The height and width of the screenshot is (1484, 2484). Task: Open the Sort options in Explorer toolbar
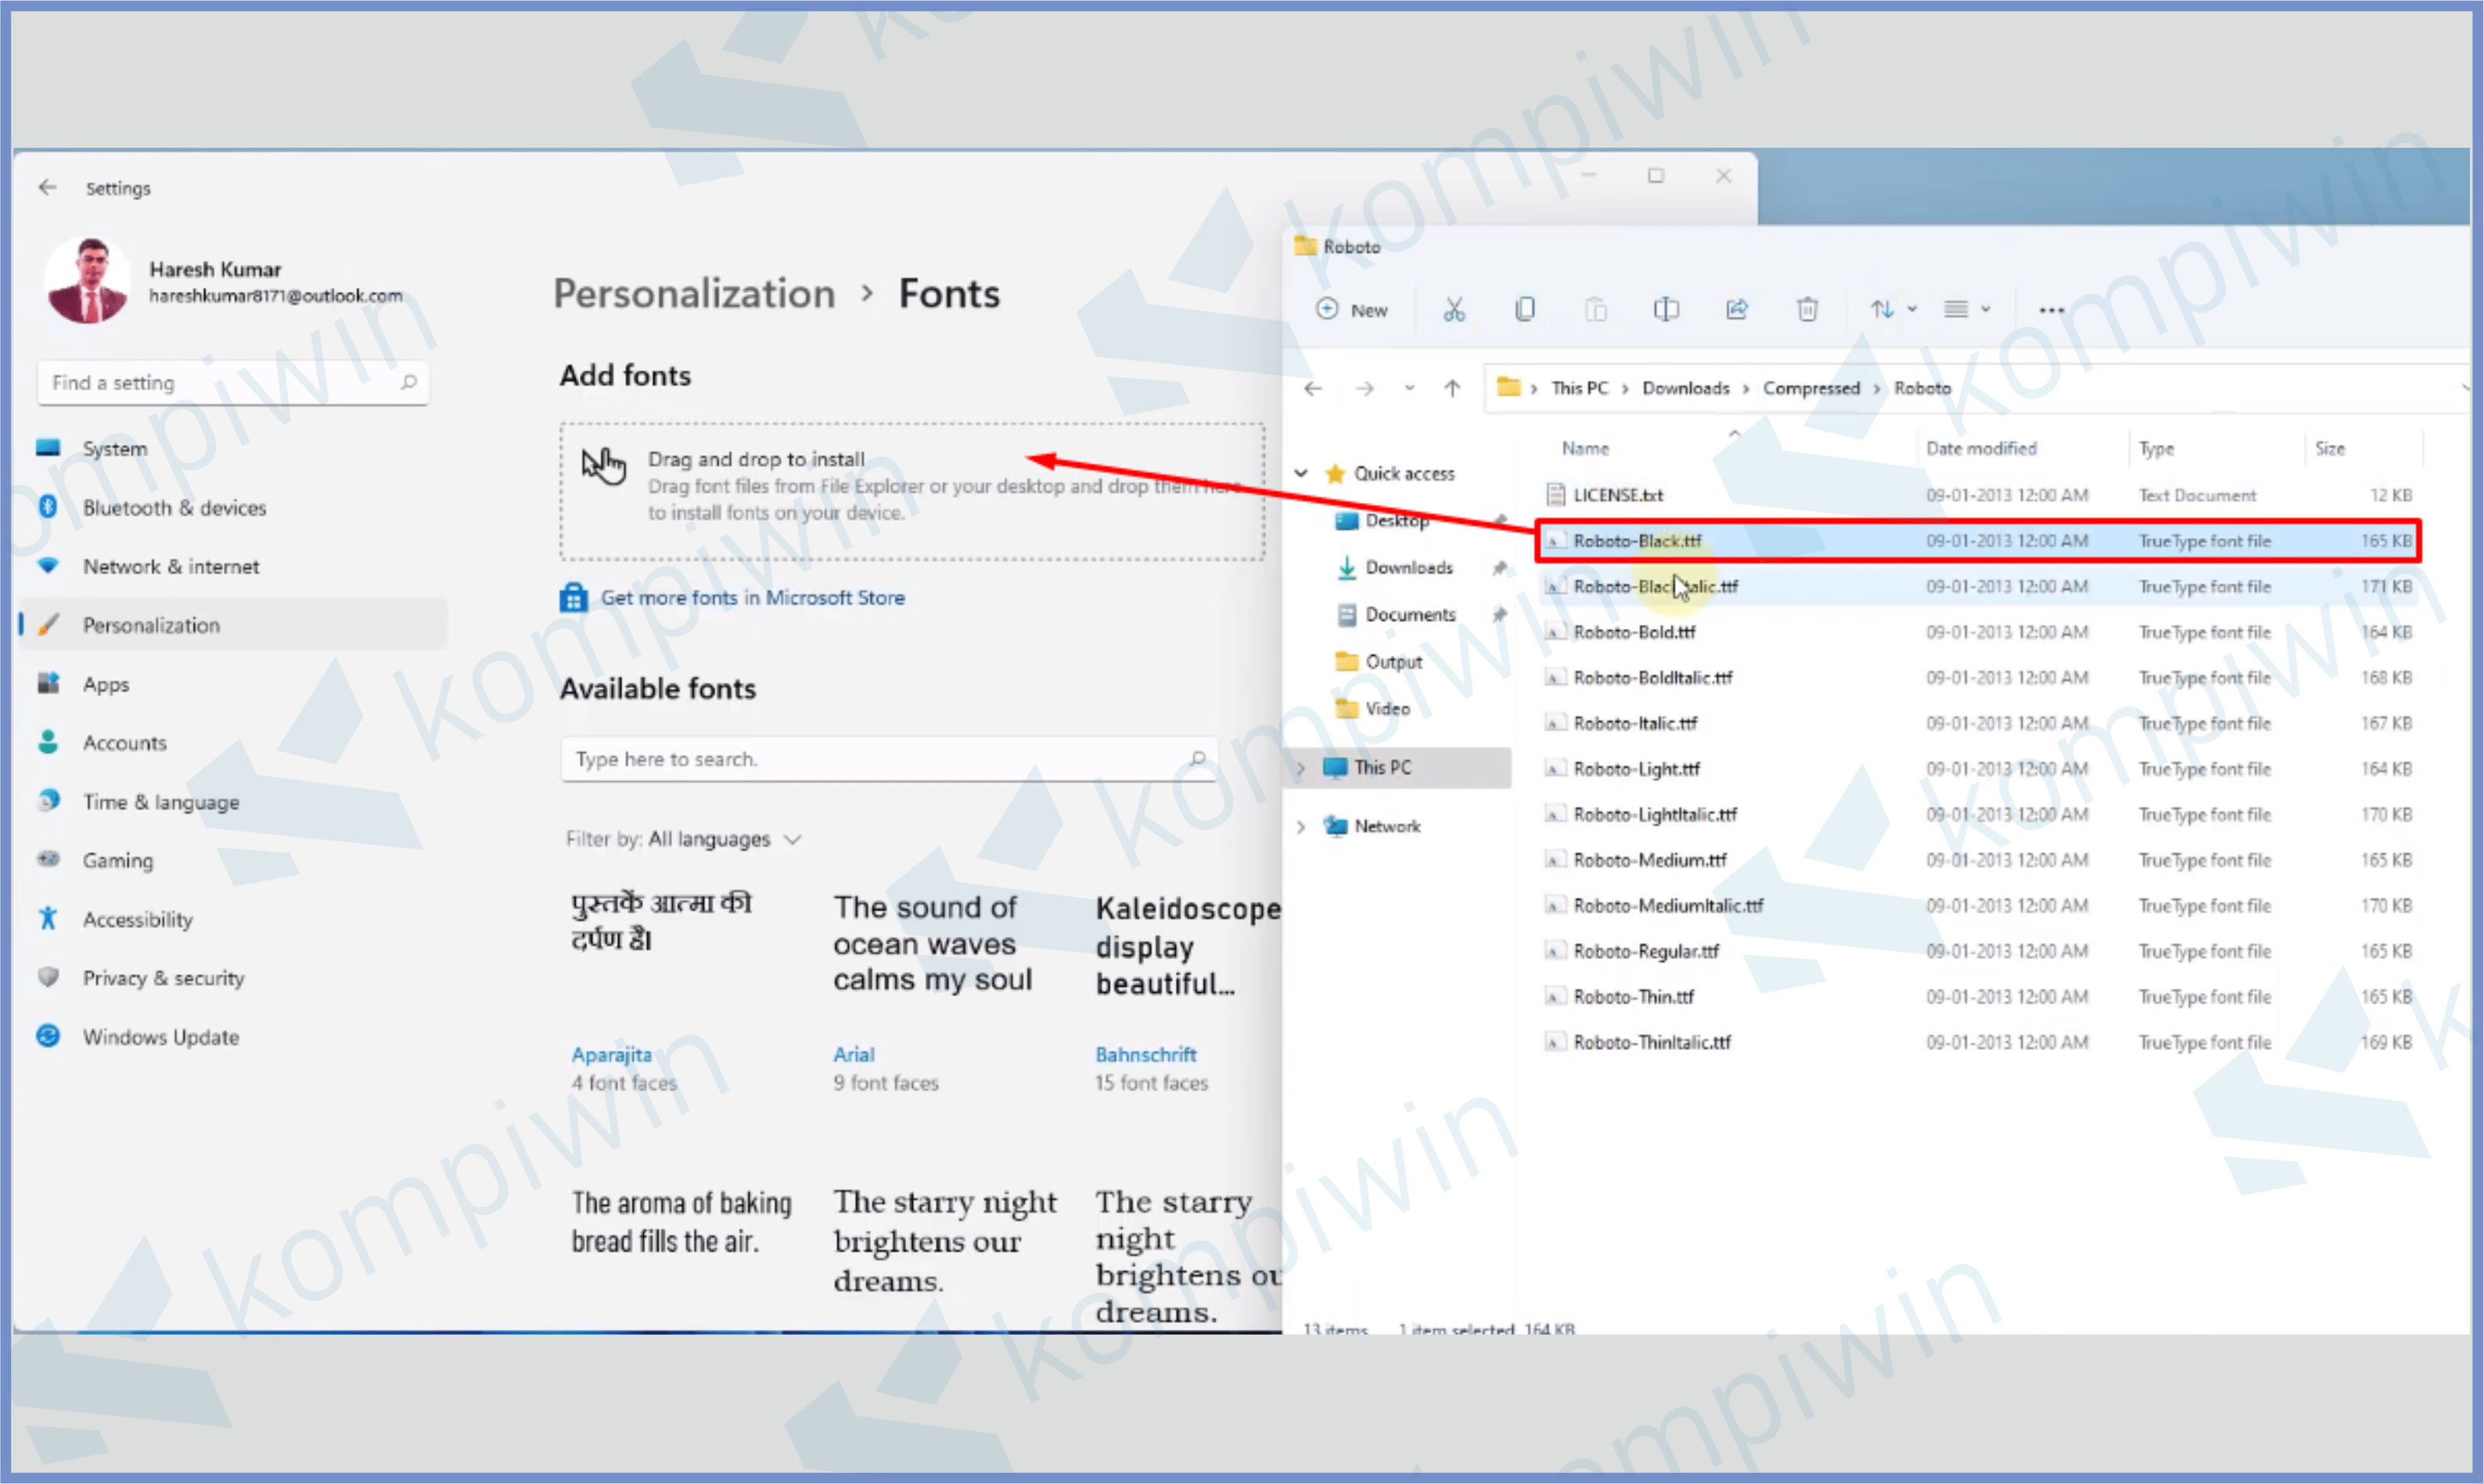(1893, 310)
